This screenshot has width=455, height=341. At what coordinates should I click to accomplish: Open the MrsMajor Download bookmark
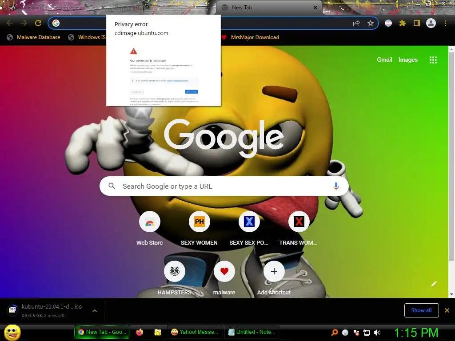[251, 37]
